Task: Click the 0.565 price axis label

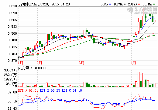Action: click(x=12, y=20)
